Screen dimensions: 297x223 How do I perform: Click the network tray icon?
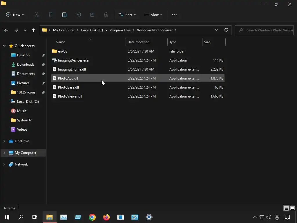262,217
